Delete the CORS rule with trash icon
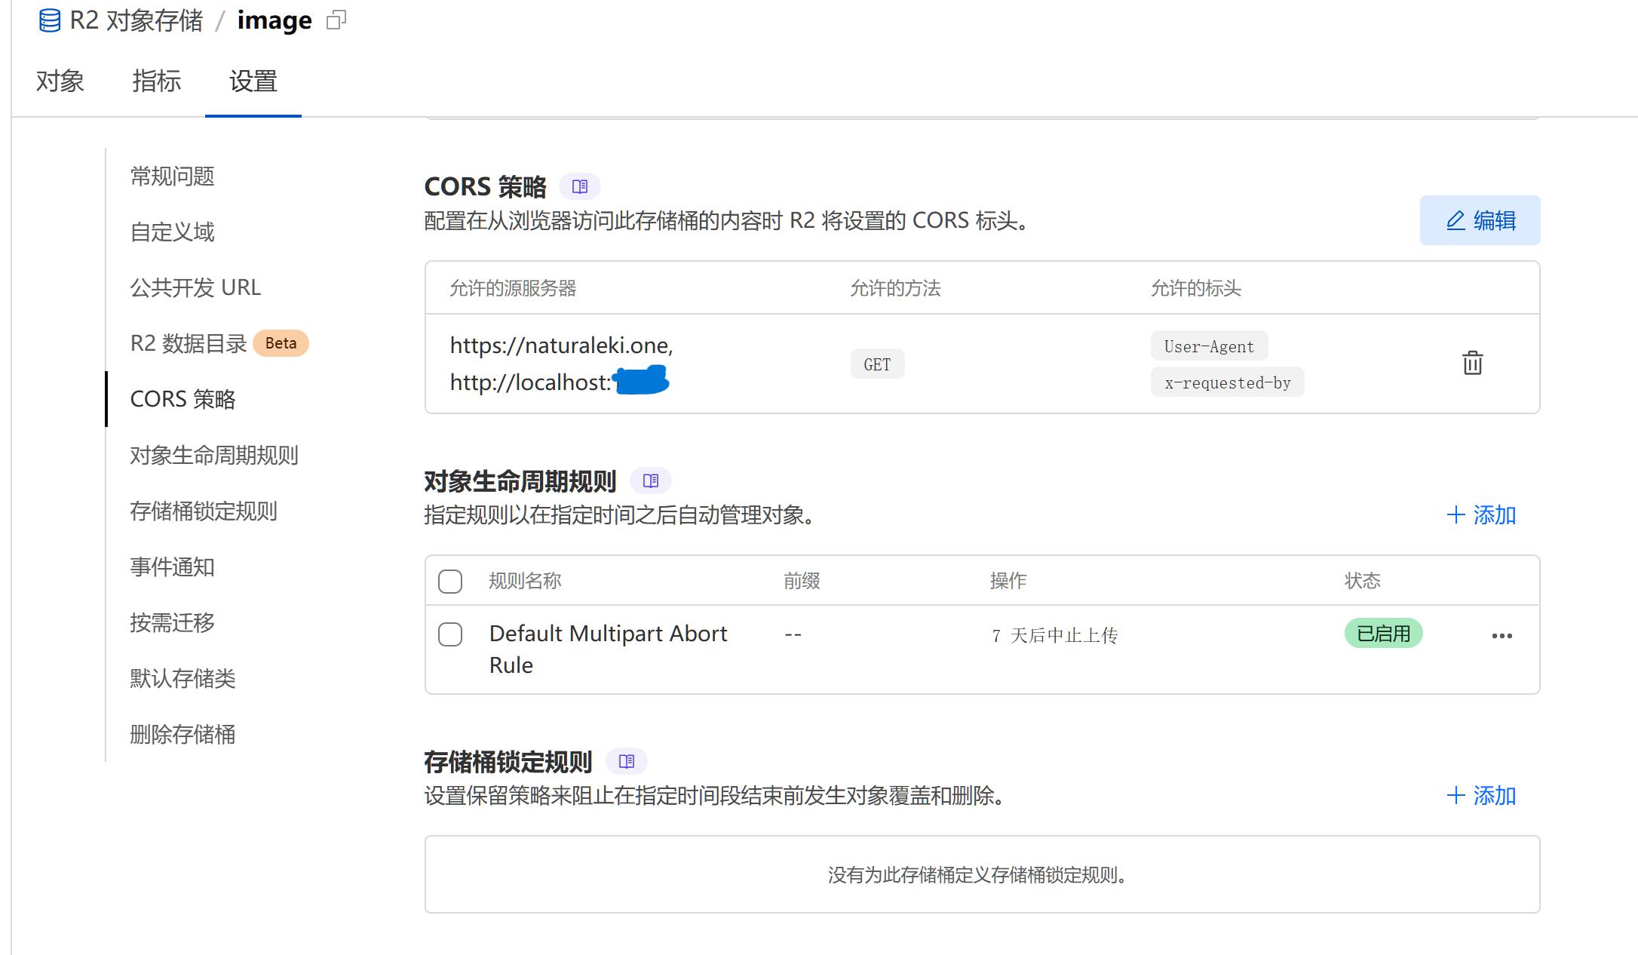The width and height of the screenshot is (1638, 955). [1472, 363]
